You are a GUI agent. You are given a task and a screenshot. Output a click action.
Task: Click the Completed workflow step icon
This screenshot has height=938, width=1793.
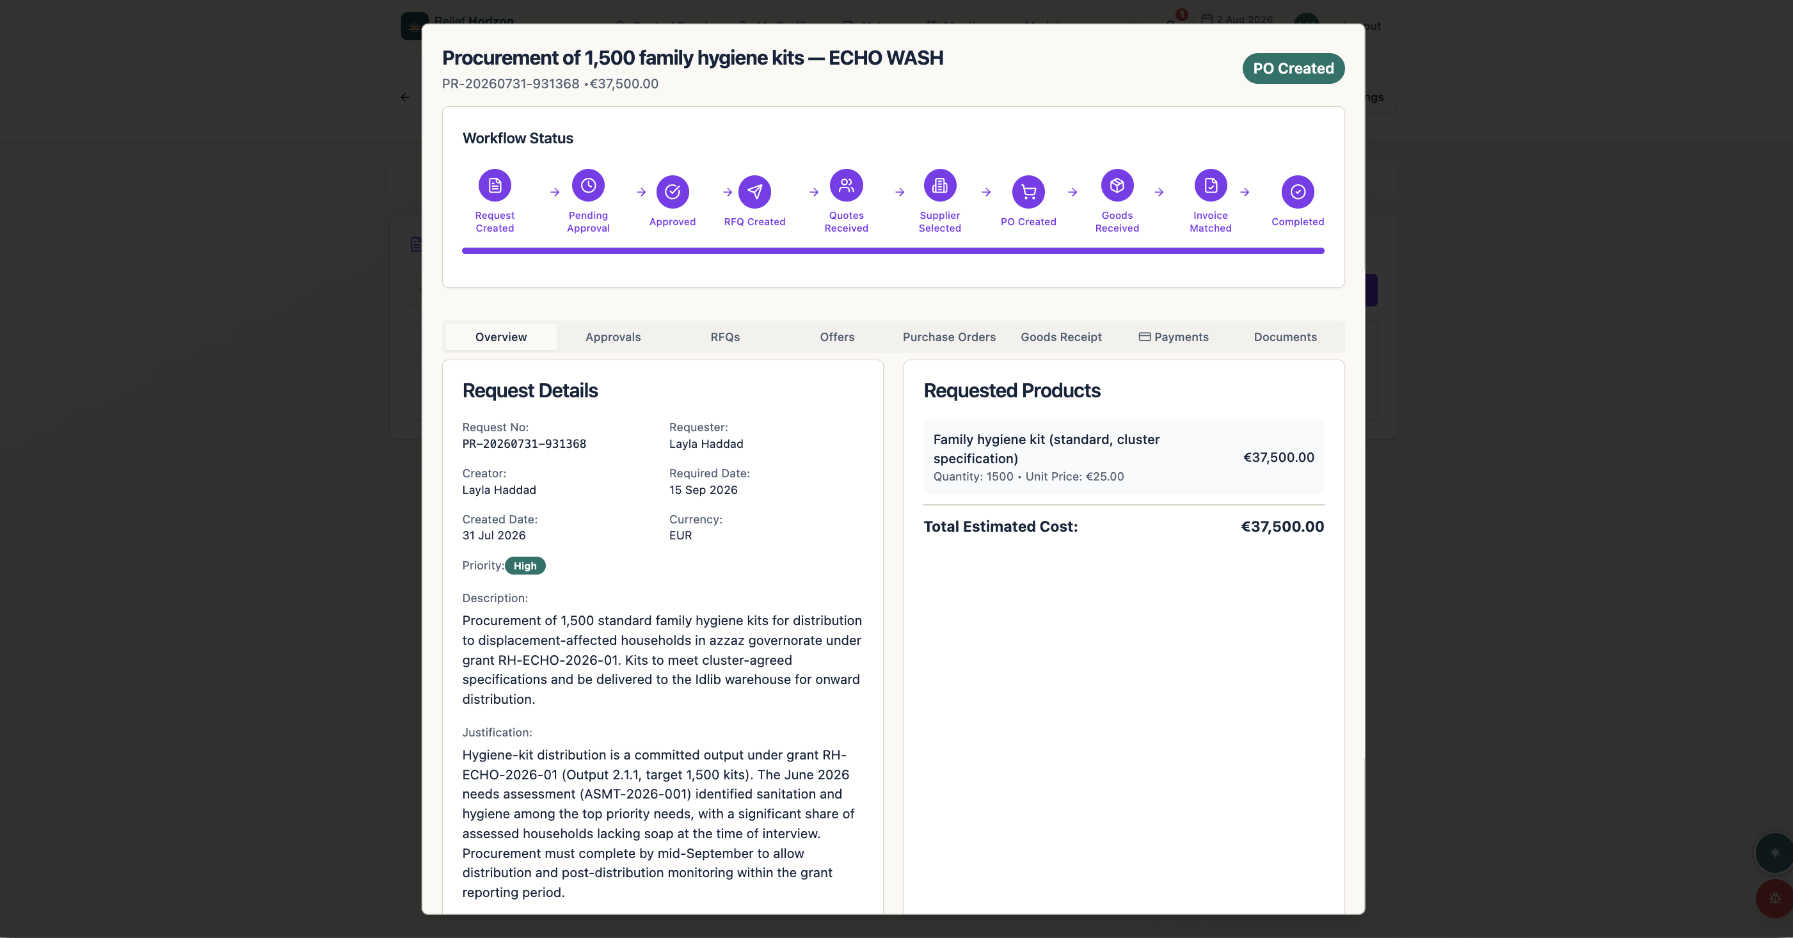1298,191
